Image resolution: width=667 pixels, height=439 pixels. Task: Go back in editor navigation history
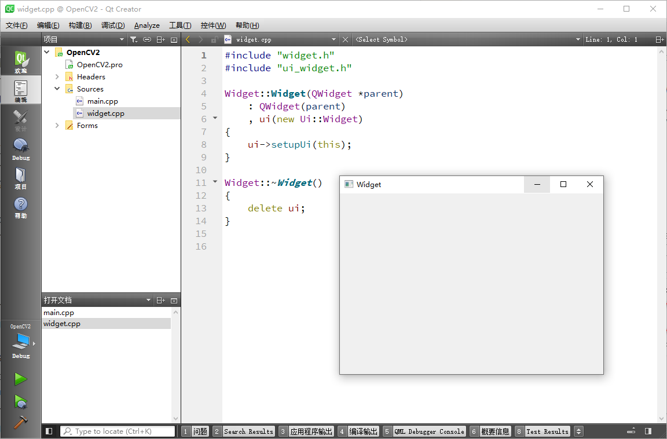coord(188,39)
